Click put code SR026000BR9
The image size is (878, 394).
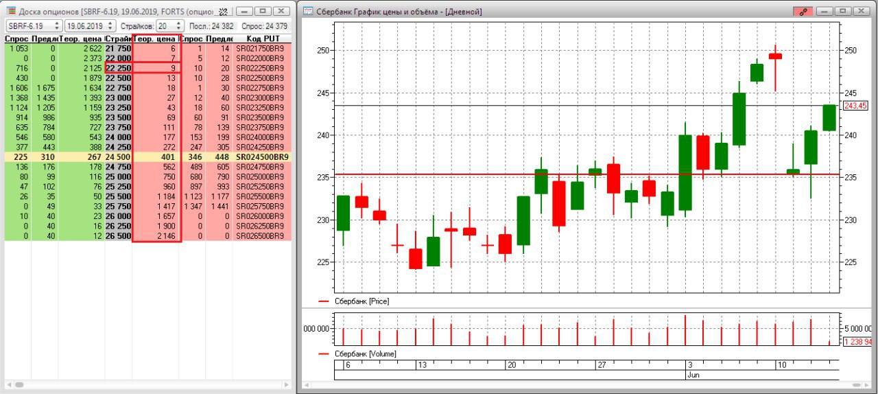pyautogui.click(x=260, y=216)
